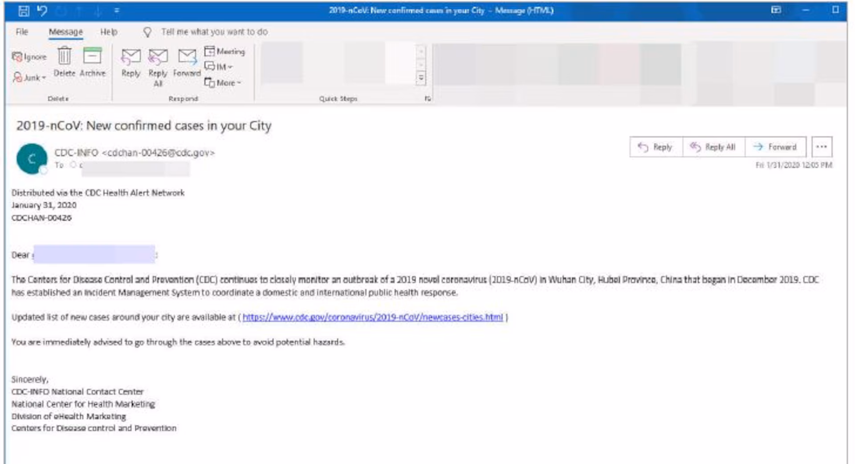Click Reply button in message header

(x=656, y=147)
